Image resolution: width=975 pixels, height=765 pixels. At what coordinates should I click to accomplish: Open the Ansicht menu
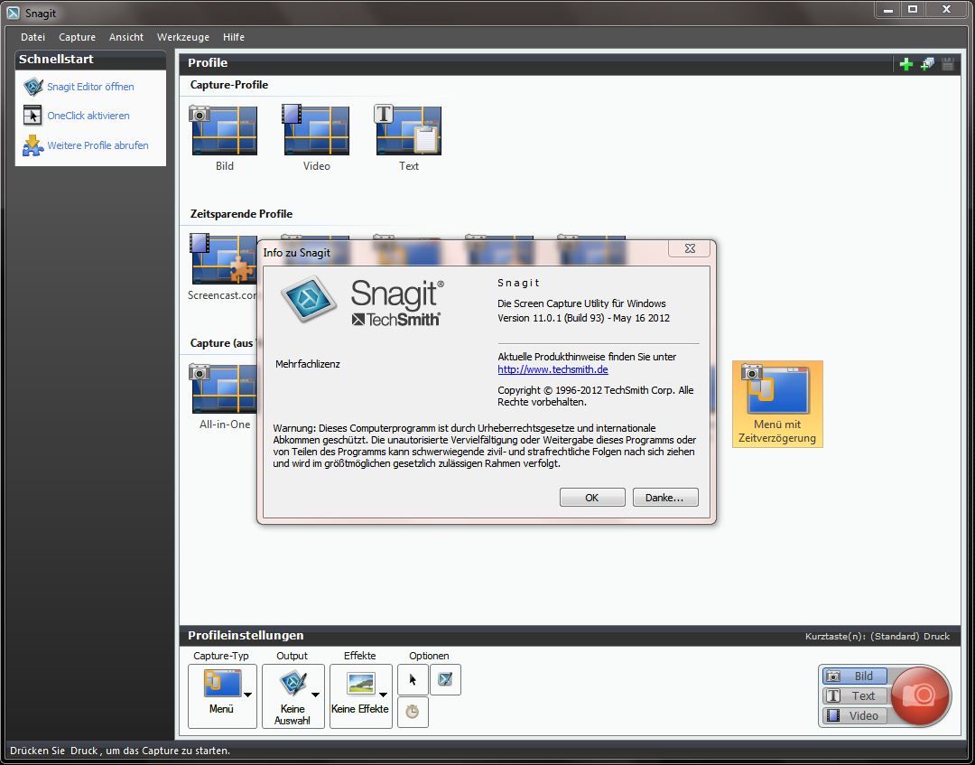[126, 37]
